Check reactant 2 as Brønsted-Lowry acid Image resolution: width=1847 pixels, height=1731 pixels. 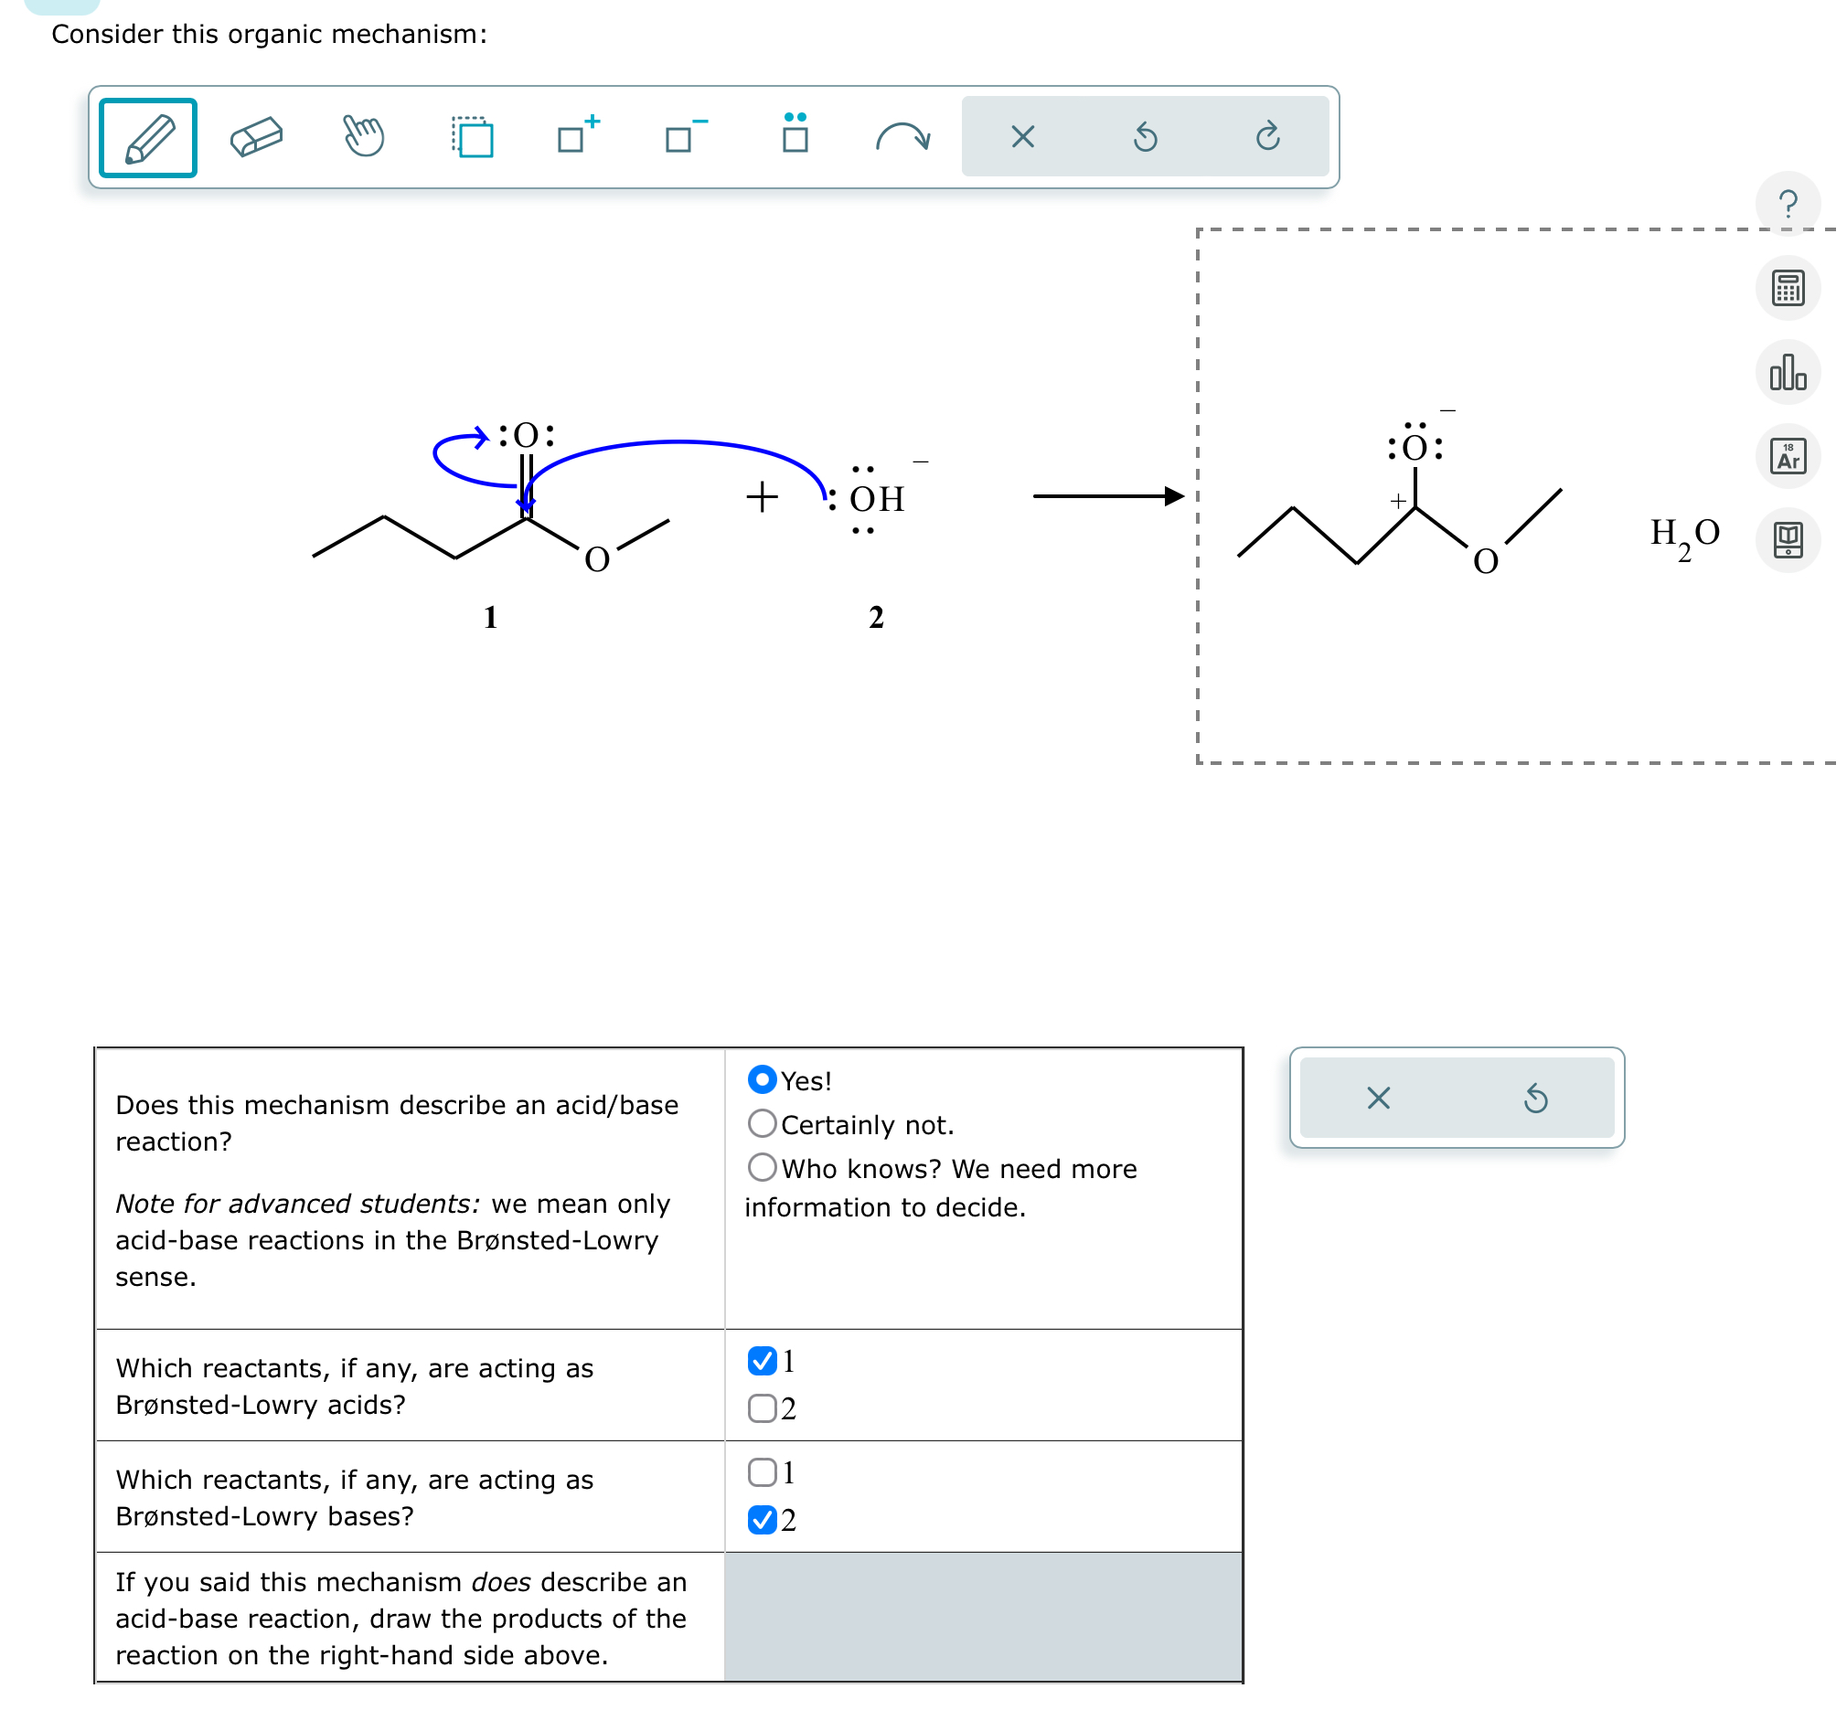[x=762, y=1408]
